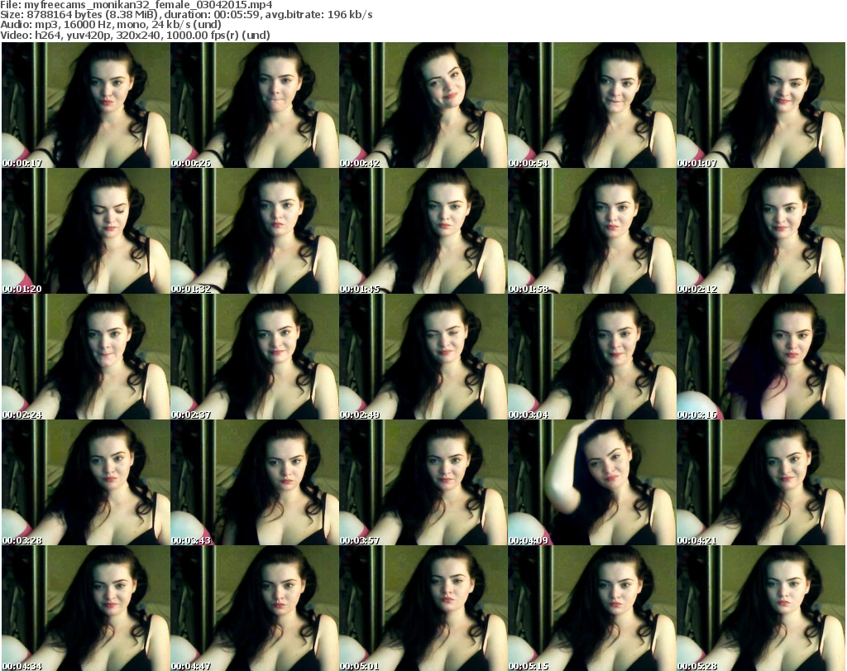Choose the frame marked 00:03:57

(x=423, y=483)
